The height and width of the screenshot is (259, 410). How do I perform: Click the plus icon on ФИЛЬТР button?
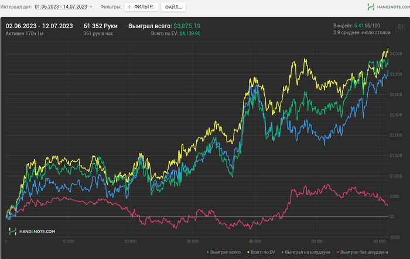(x=130, y=7)
